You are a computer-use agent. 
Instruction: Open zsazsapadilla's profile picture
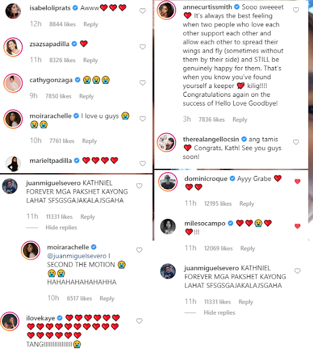(x=13, y=47)
